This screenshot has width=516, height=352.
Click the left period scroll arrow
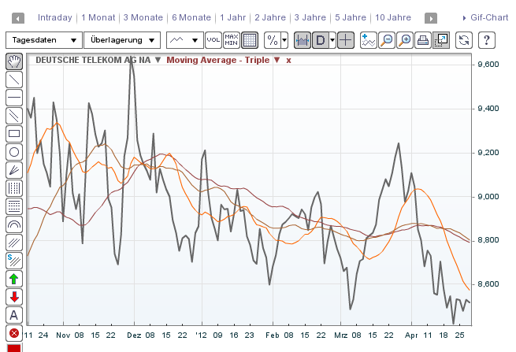click(18, 18)
